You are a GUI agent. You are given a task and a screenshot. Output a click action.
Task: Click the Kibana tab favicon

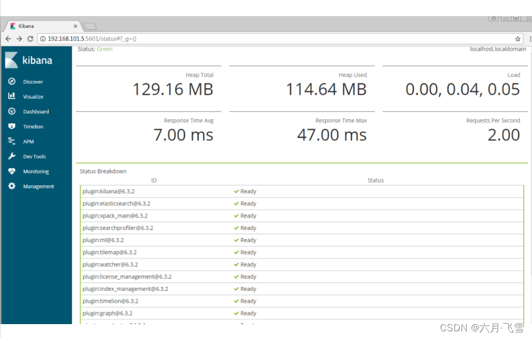click(x=13, y=26)
